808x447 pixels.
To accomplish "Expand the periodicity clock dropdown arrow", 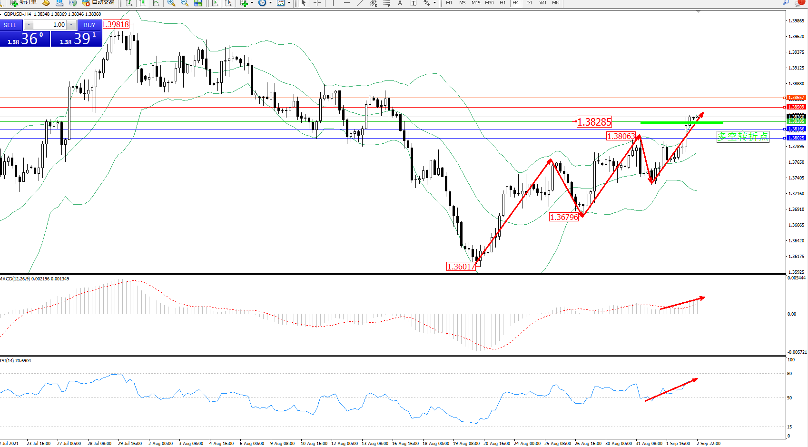I will click(x=270, y=3).
